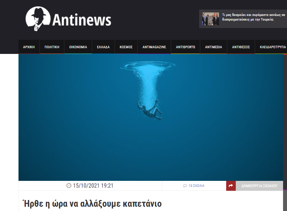Select the ANTIMEDIA menu item
The image size is (287, 211).
[213, 47]
